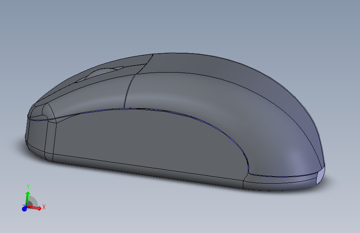This screenshot has height=233, width=360.
Task: Click the blue Z axis ball of the triad
Action: [x=24, y=209]
